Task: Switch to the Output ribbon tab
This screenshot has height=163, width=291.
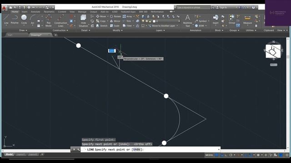Action: (x=93, y=12)
